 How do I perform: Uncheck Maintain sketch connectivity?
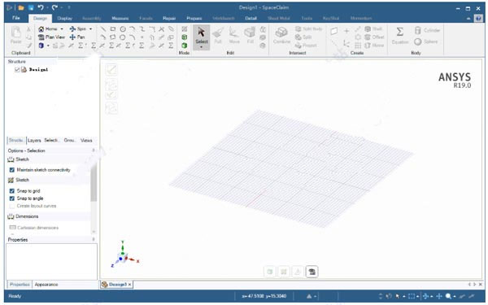point(12,170)
